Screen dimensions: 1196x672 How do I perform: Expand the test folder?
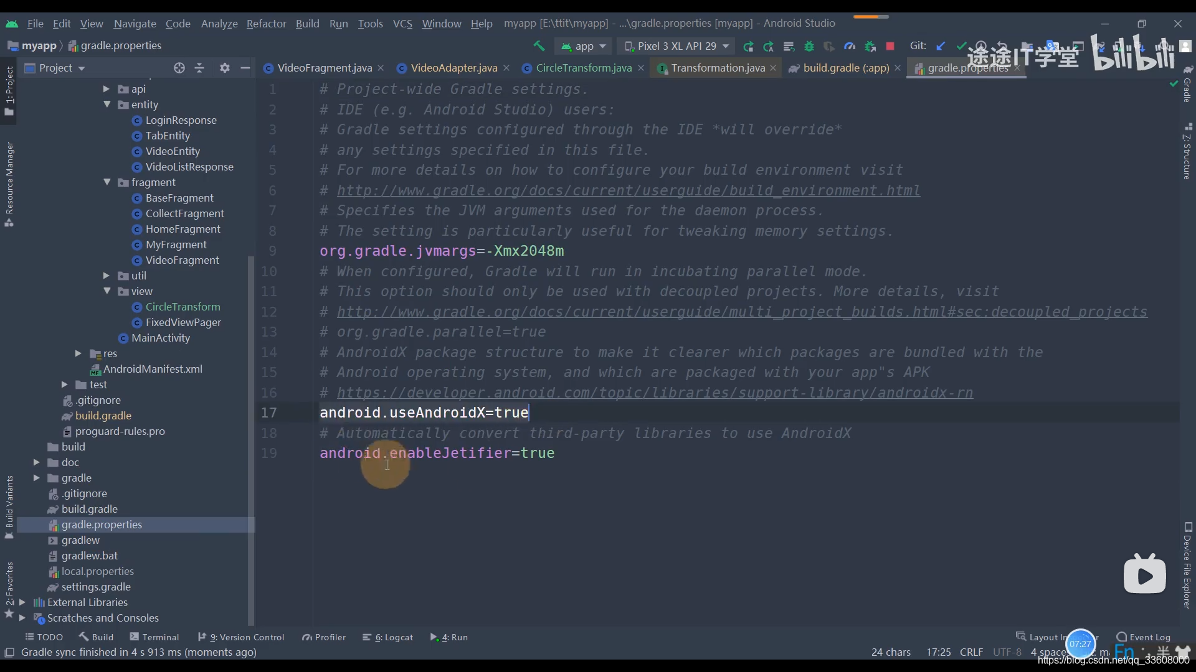point(65,385)
